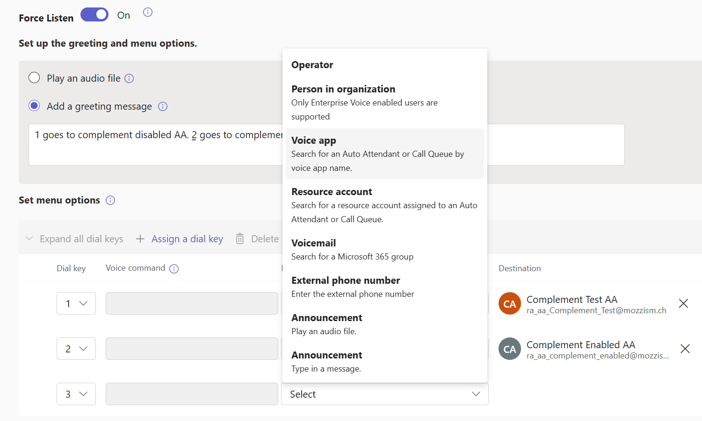This screenshot has height=421, width=702.
Task: Choose the External phone number option
Action: pyautogui.click(x=385, y=287)
